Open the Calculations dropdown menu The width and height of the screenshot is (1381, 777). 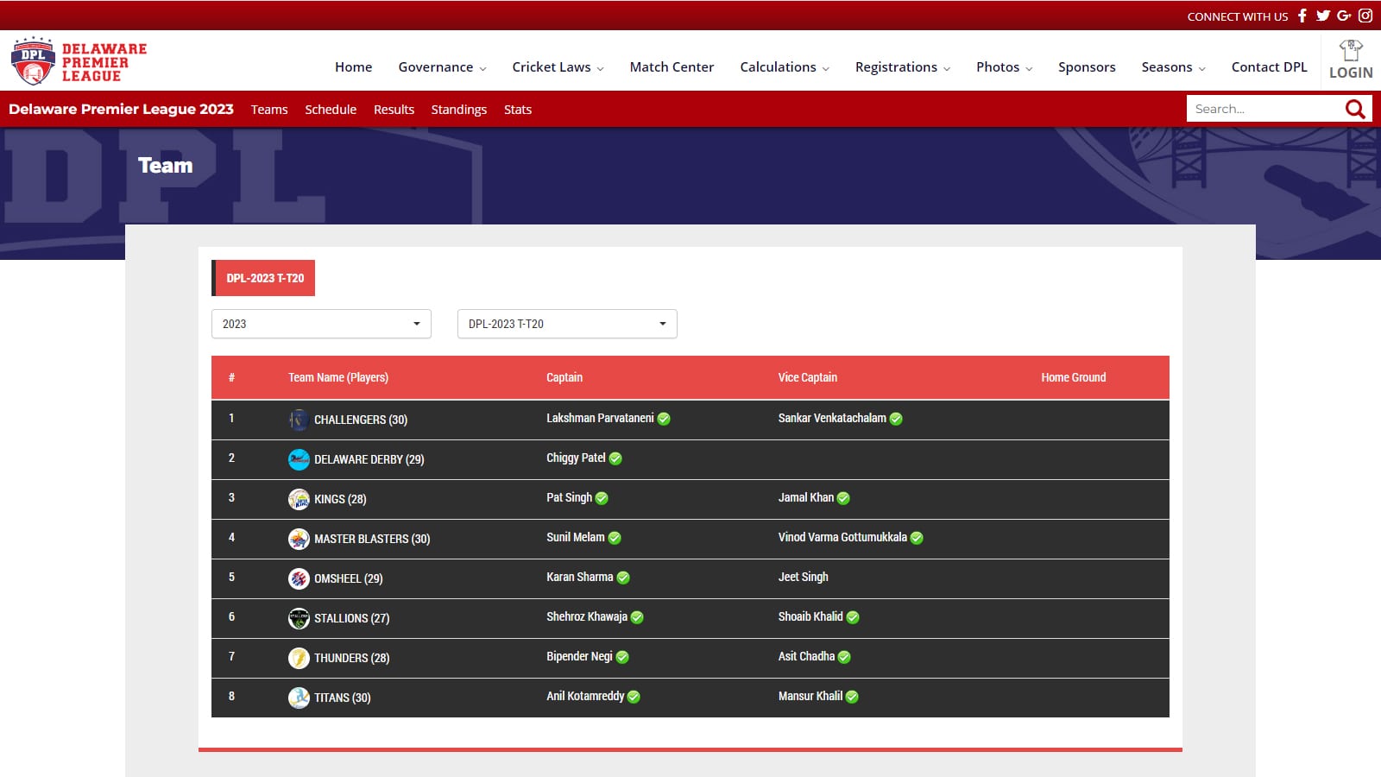tap(784, 67)
